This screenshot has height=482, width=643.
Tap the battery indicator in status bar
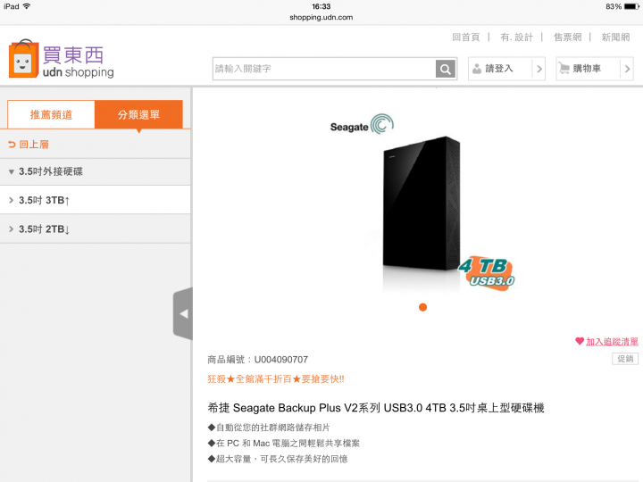(x=631, y=6)
